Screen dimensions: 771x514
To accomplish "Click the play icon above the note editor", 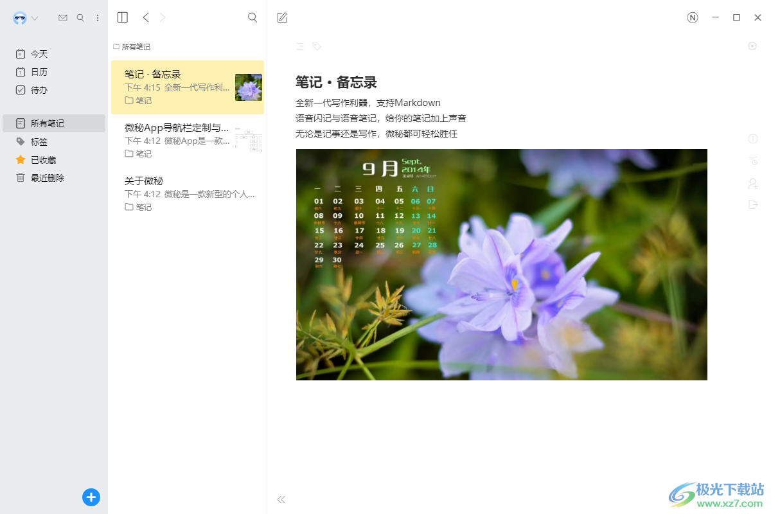I will pos(752,46).
